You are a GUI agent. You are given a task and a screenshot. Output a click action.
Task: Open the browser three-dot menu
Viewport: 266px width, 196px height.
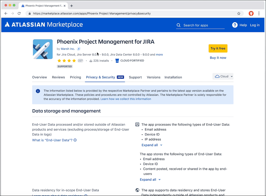tap(259, 13)
